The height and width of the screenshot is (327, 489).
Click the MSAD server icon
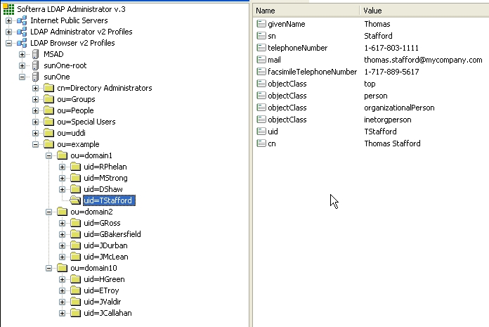click(x=36, y=54)
